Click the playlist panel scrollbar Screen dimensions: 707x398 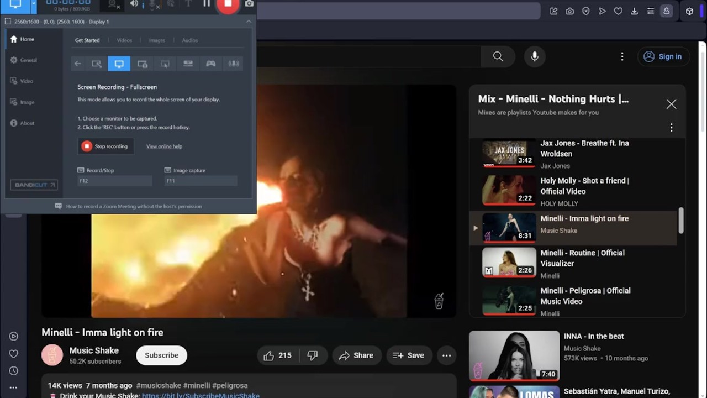click(681, 220)
